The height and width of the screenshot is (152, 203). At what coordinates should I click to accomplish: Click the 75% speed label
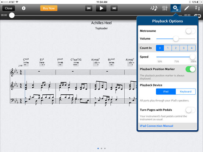pyautogui.click(x=177, y=62)
